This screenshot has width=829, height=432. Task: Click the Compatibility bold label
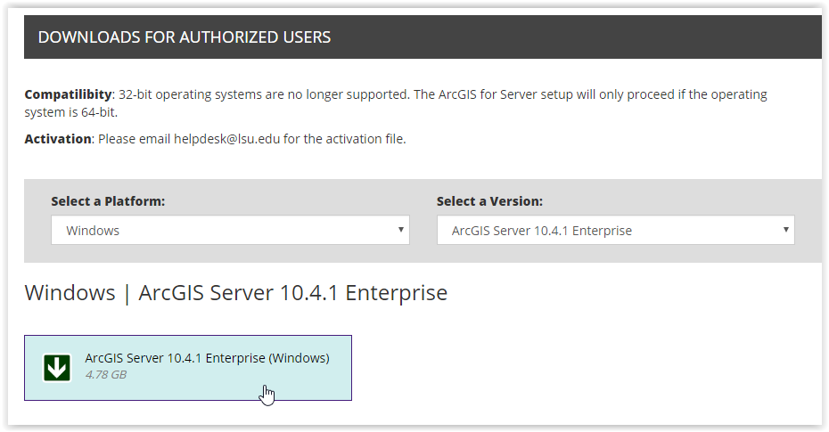point(69,94)
